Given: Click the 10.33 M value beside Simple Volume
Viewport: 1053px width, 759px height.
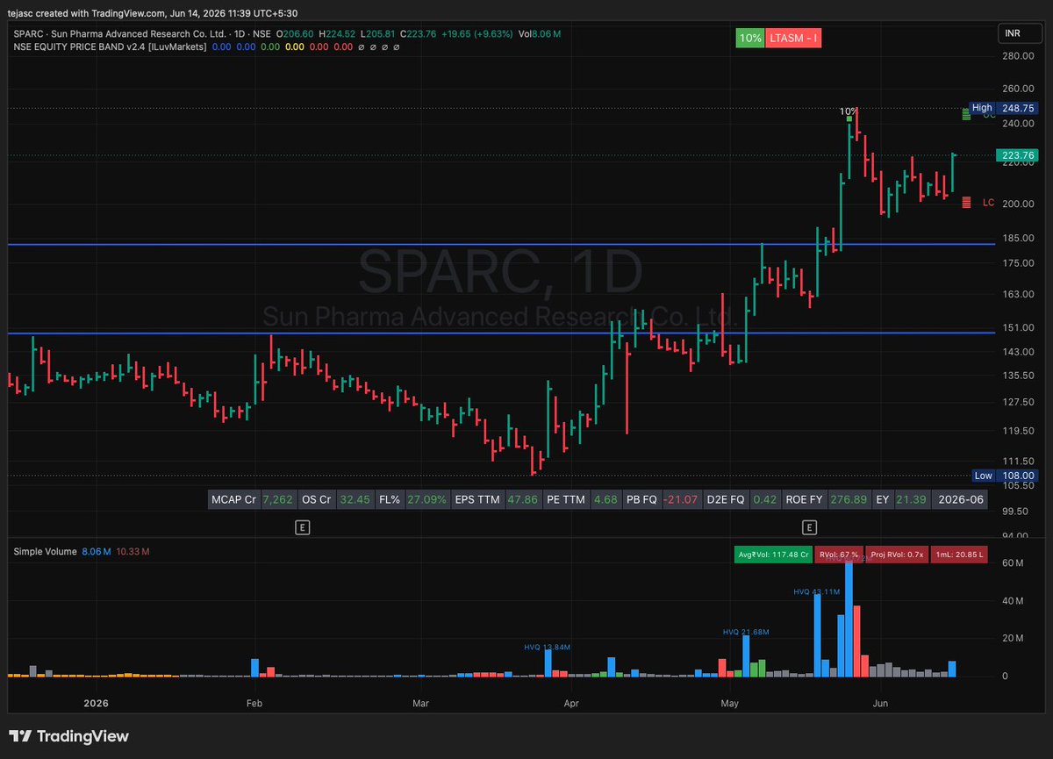Looking at the screenshot, I should (x=133, y=551).
